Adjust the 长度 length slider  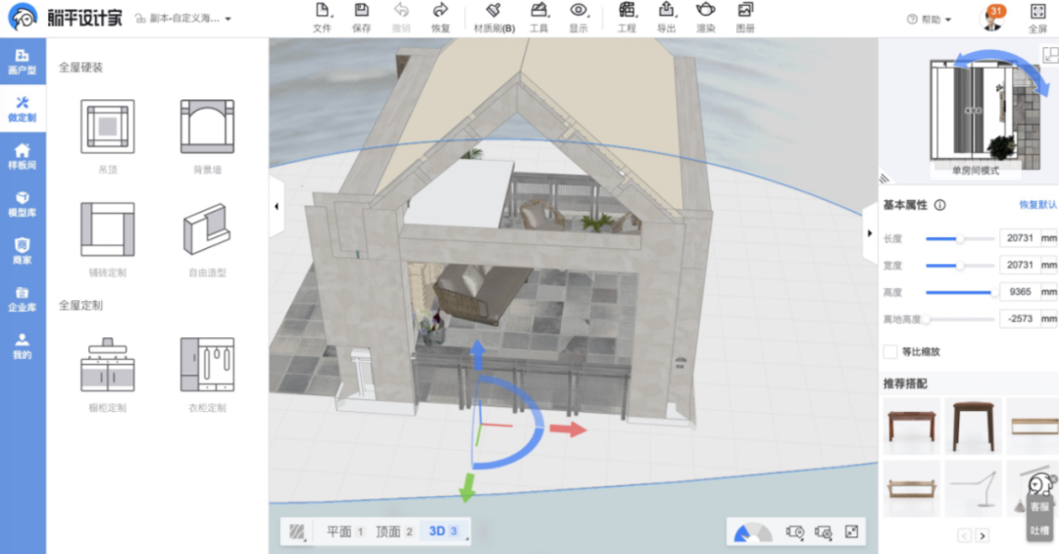960,238
